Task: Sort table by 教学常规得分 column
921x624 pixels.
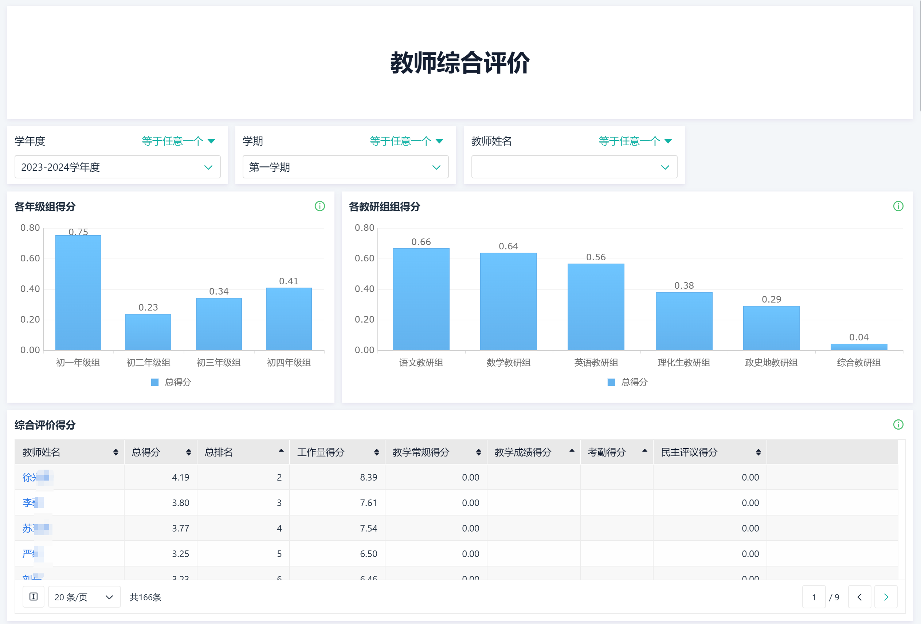Action: coord(479,452)
